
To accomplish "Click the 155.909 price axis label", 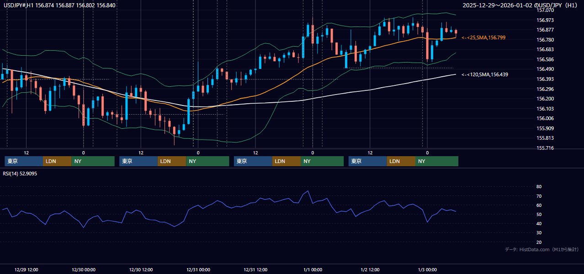I will click(x=545, y=128).
